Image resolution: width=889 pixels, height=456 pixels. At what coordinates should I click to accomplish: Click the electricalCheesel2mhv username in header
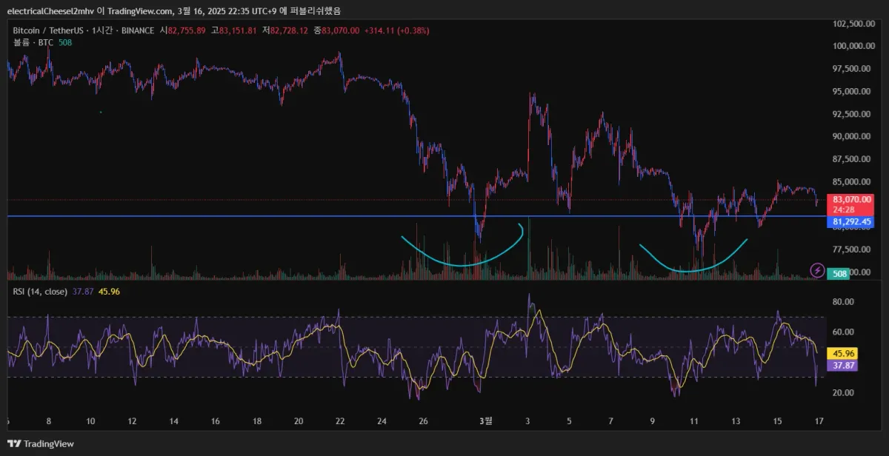tap(50, 10)
